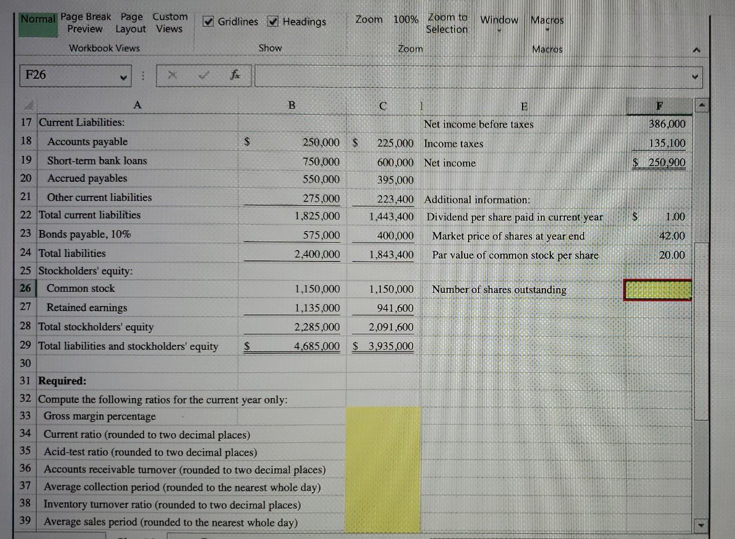Image resolution: width=735 pixels, height=539 pixels.
Task: Expand the formula bar with its chevron
Action: coord(696,76)
